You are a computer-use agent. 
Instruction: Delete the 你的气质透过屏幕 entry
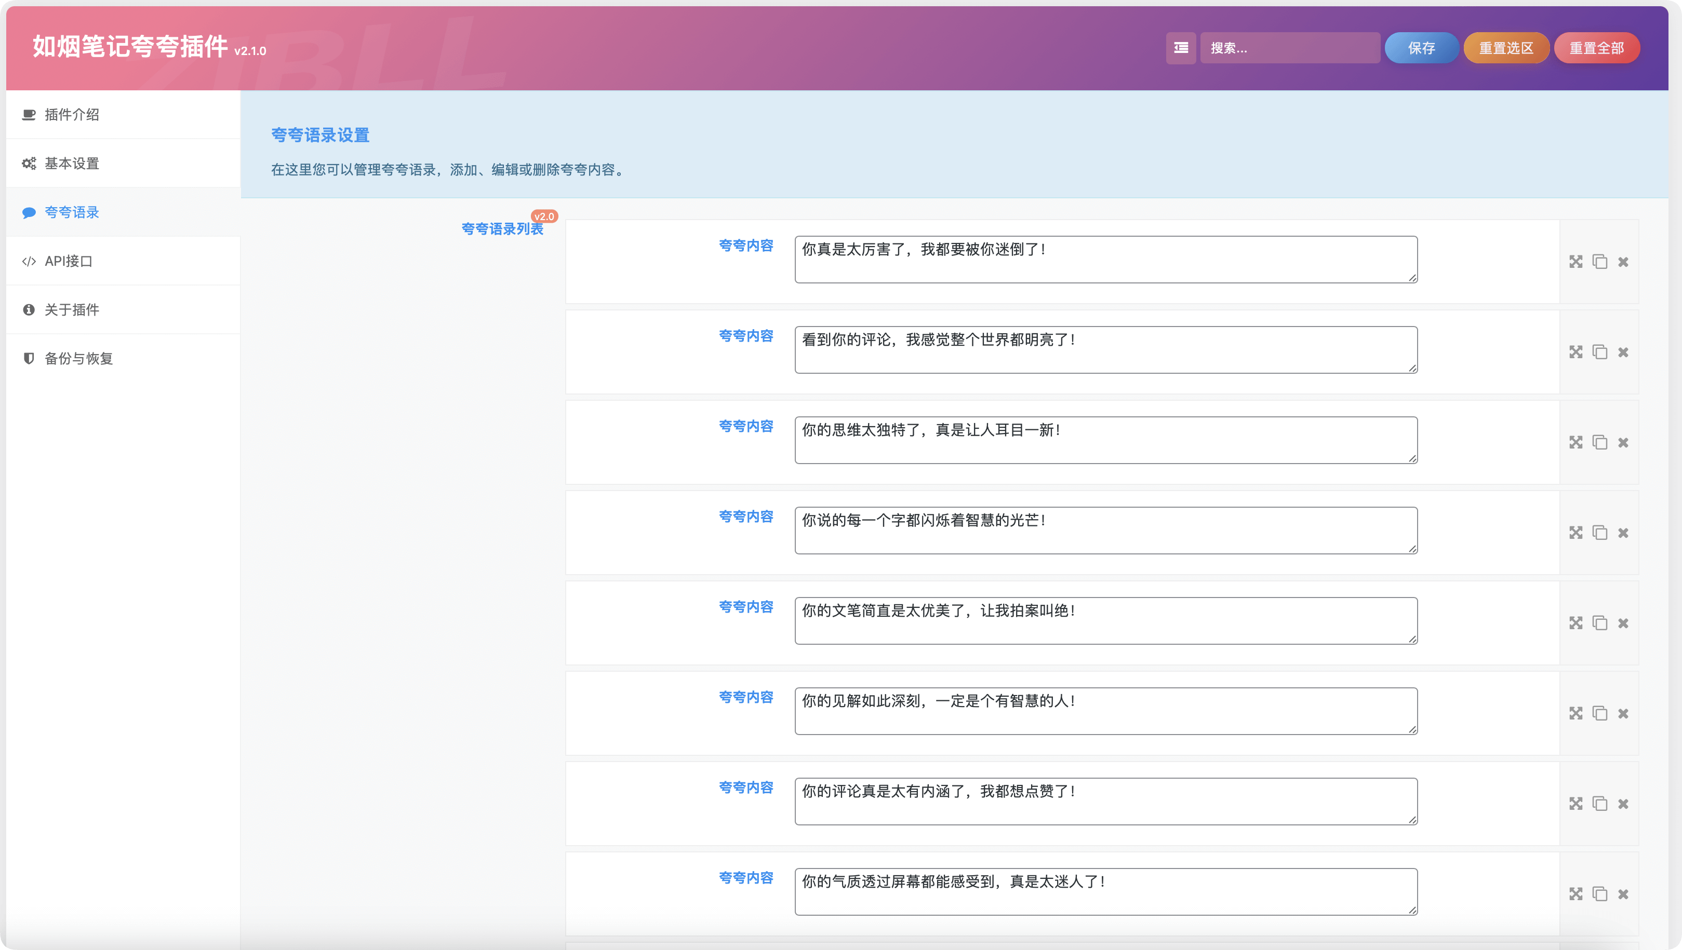(x=1623, y=894)
